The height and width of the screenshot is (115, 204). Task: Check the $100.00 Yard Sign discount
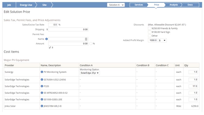149,32
